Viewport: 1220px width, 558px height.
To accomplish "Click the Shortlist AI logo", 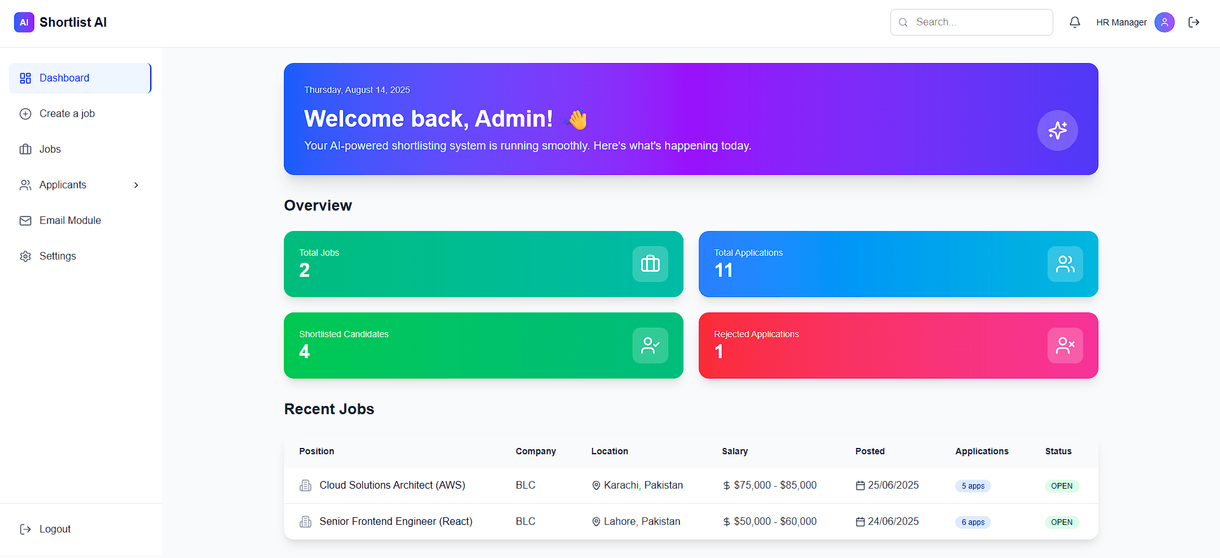I will tap(60, 22).
